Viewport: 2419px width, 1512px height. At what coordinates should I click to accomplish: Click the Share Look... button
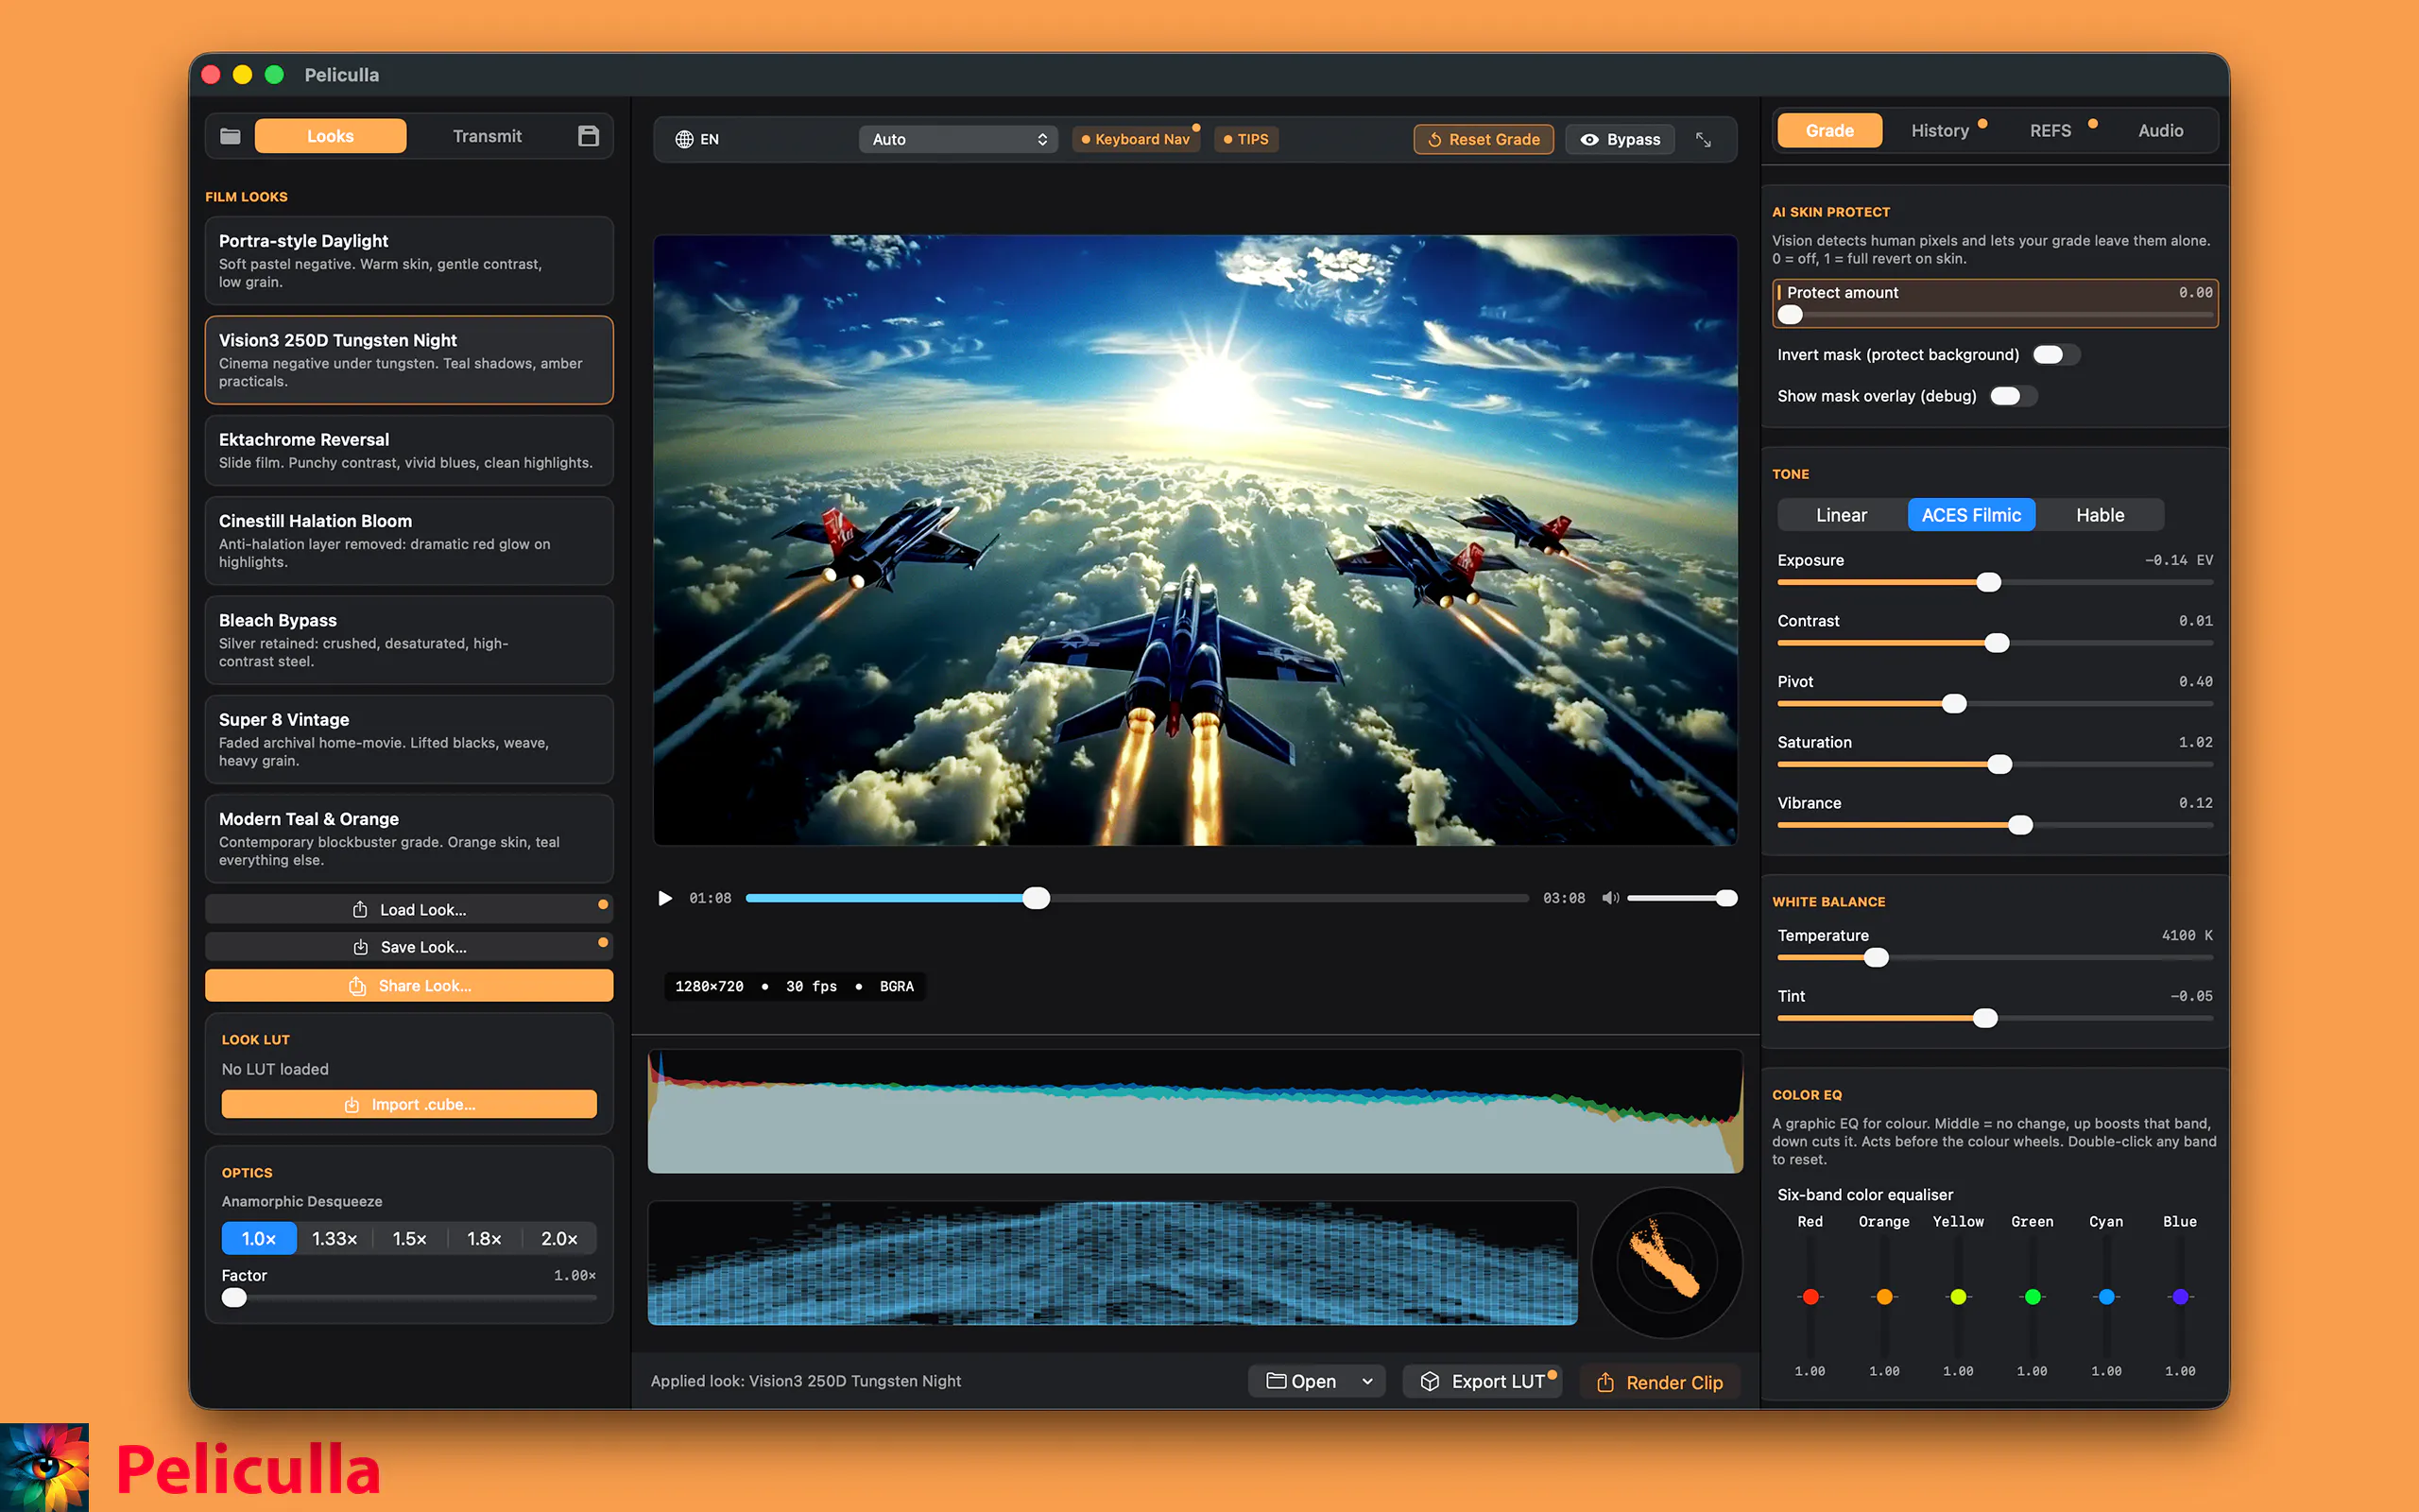tap(409, 985)
